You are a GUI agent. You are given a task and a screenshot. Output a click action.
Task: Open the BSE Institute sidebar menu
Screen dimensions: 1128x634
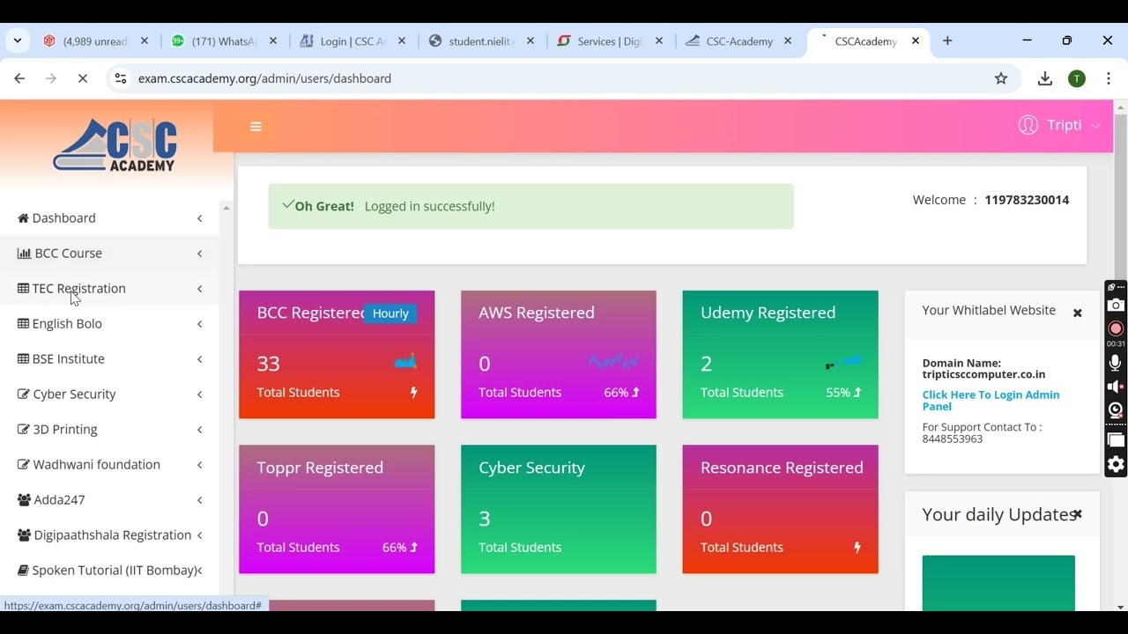pyautogui.click(x=109, y=358)
